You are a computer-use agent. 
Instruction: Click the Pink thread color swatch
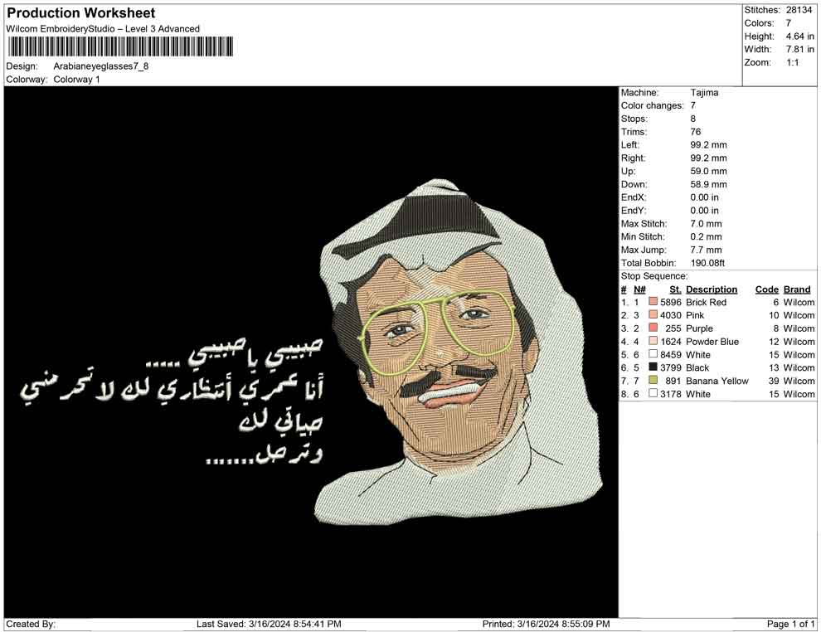coord(653,314)
